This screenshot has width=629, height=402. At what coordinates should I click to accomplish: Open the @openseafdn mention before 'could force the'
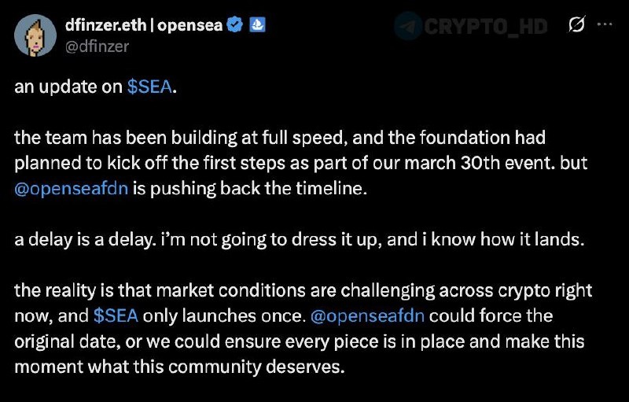367,316
